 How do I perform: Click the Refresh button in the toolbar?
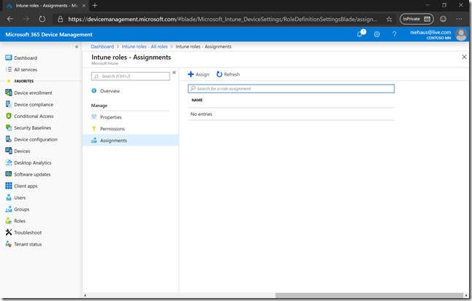(228, 74)
